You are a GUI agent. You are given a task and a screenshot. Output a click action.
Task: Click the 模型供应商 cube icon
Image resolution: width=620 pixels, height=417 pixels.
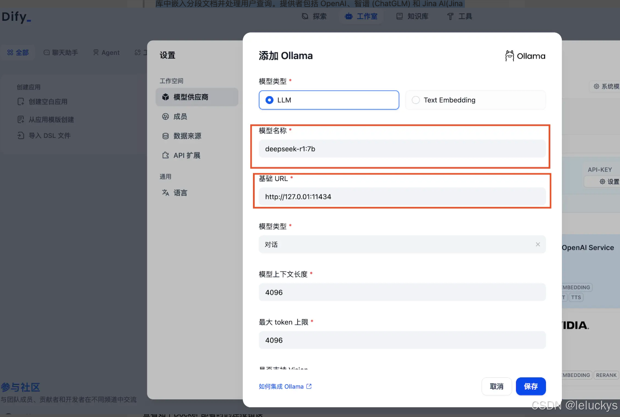click(x=166, y=97)
